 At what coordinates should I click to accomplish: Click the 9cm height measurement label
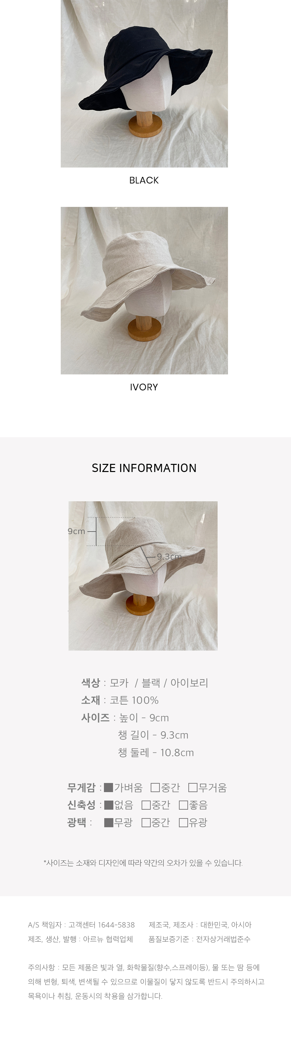pyautogui.click(x=76, y=531)
